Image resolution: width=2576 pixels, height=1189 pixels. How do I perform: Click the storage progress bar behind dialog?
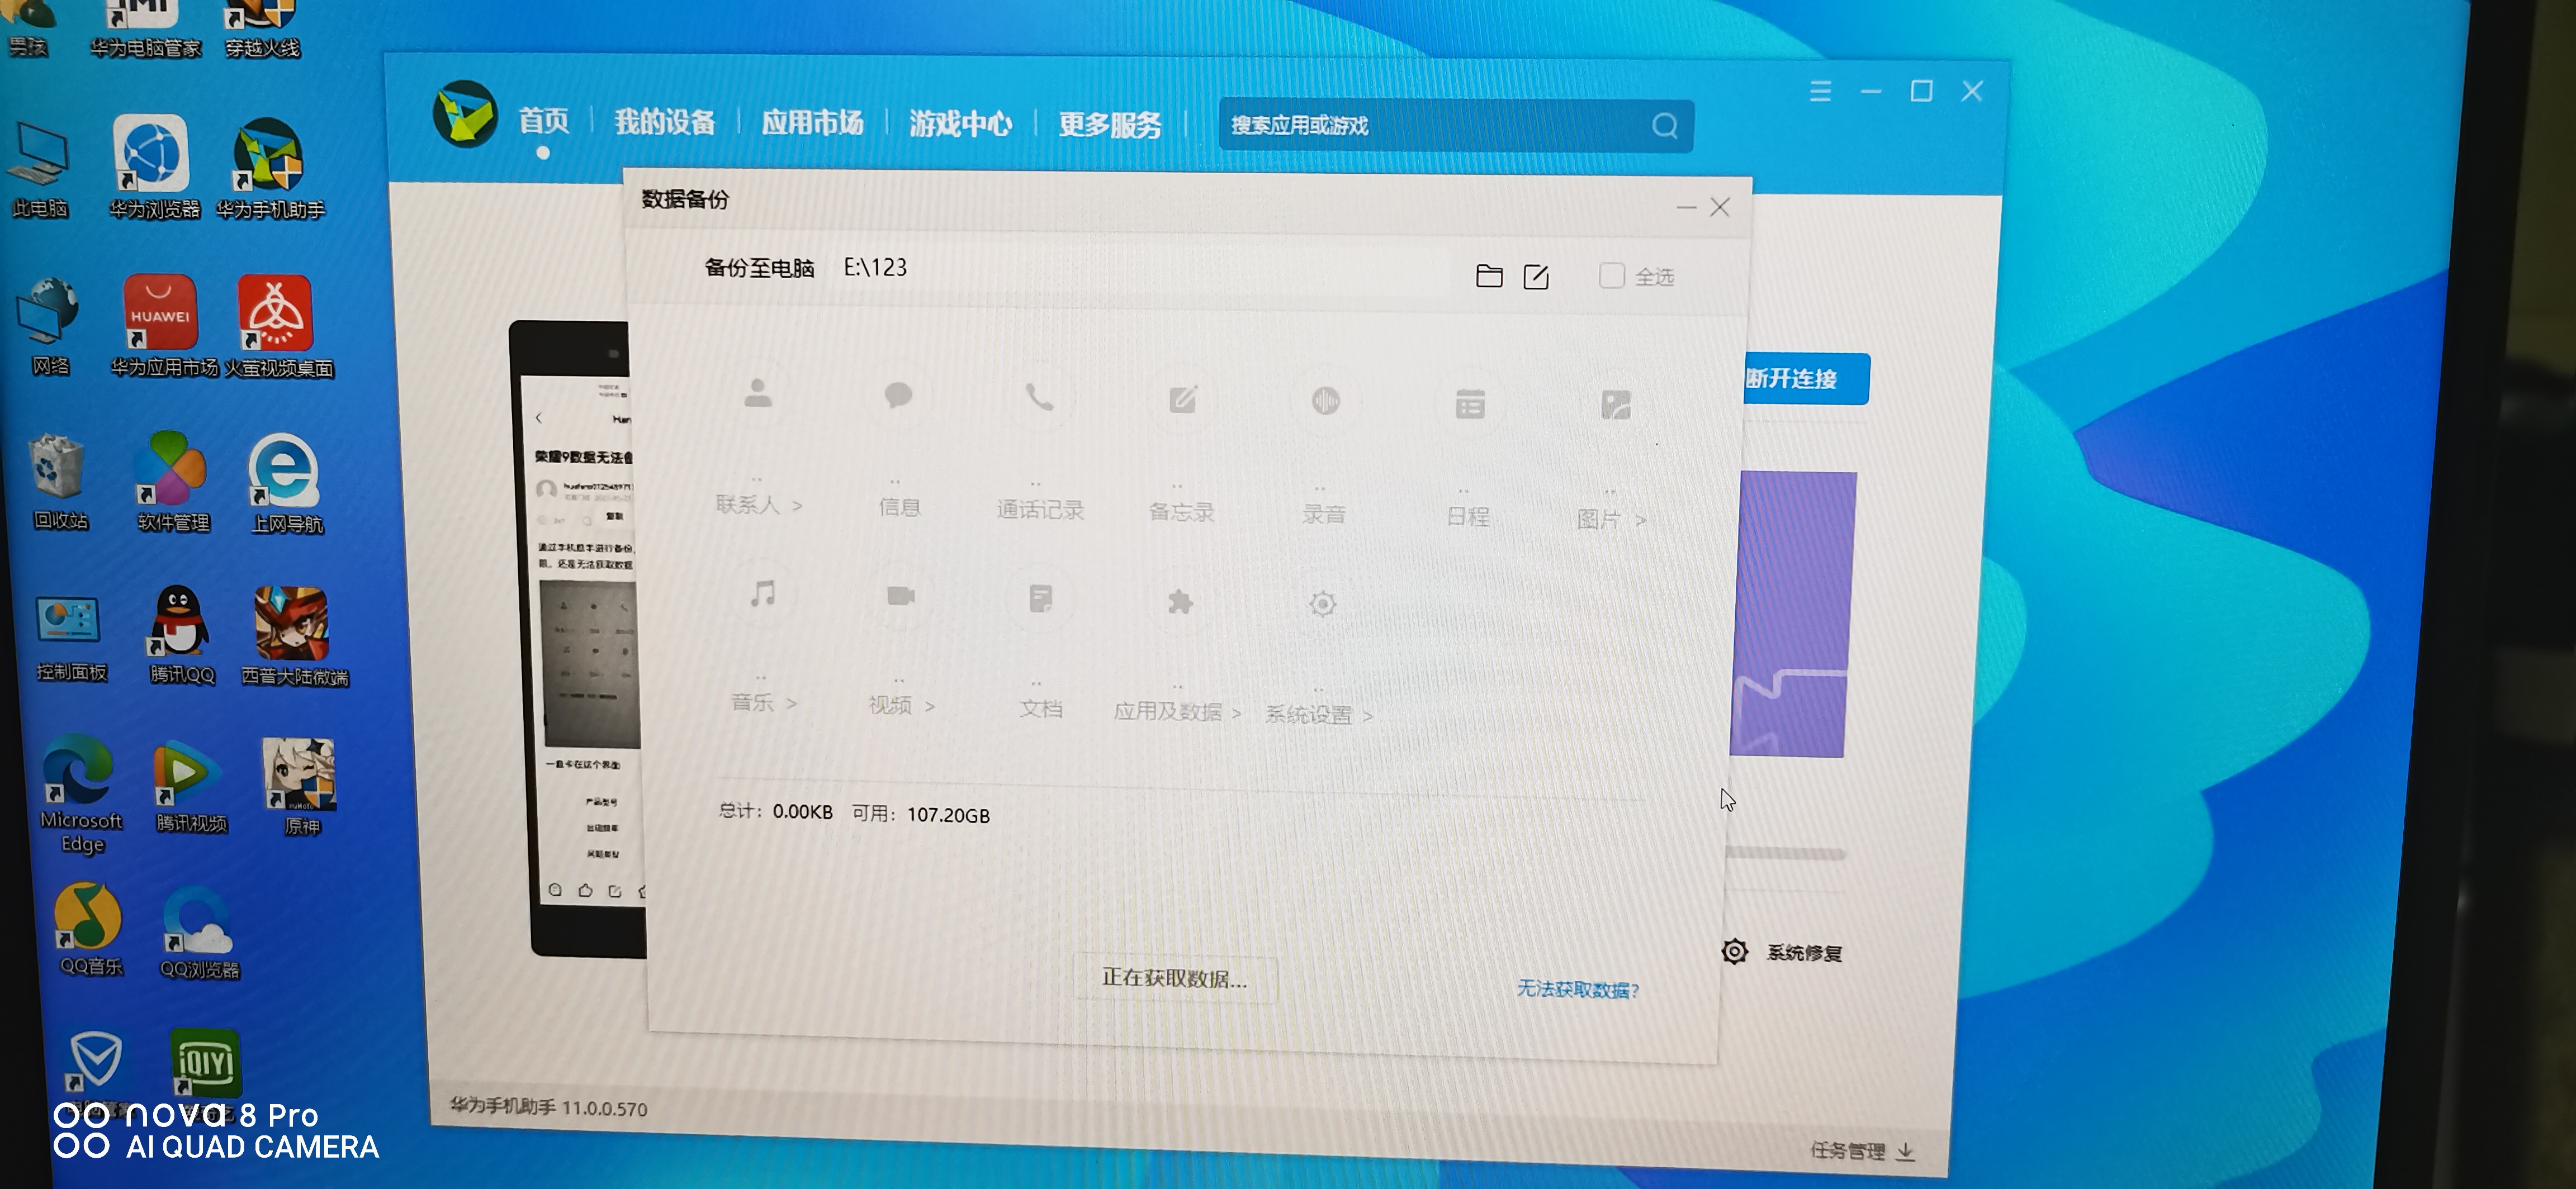(1785, 853)
